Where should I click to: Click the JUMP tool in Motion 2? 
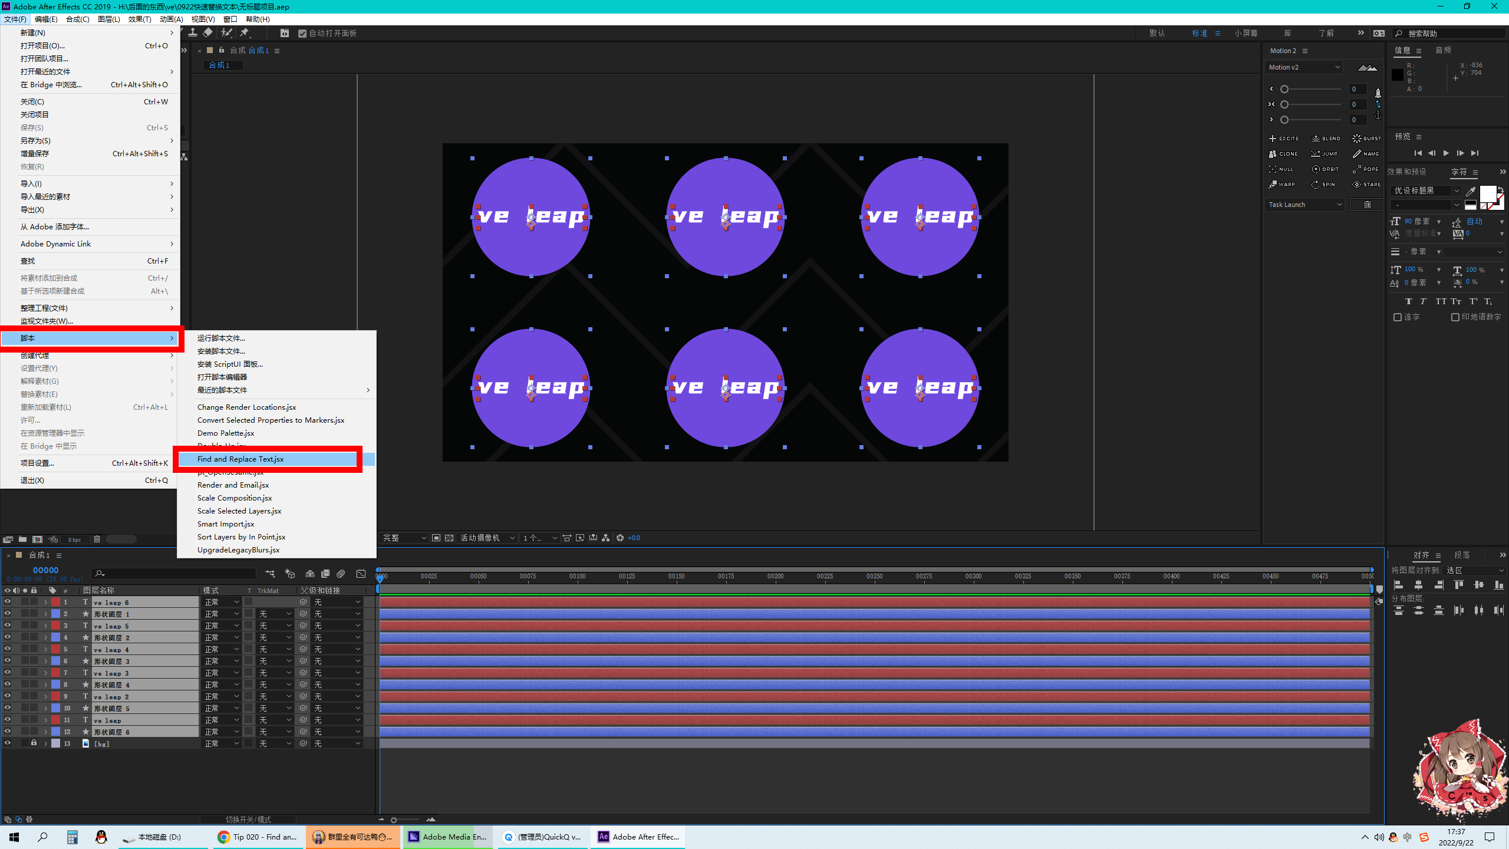[x=1324, y=154]
